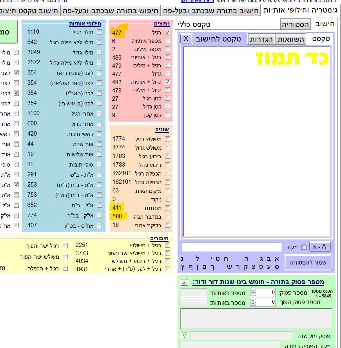Clear the text with the X button
Screen dimensions: 341x348
click(186, 38)
